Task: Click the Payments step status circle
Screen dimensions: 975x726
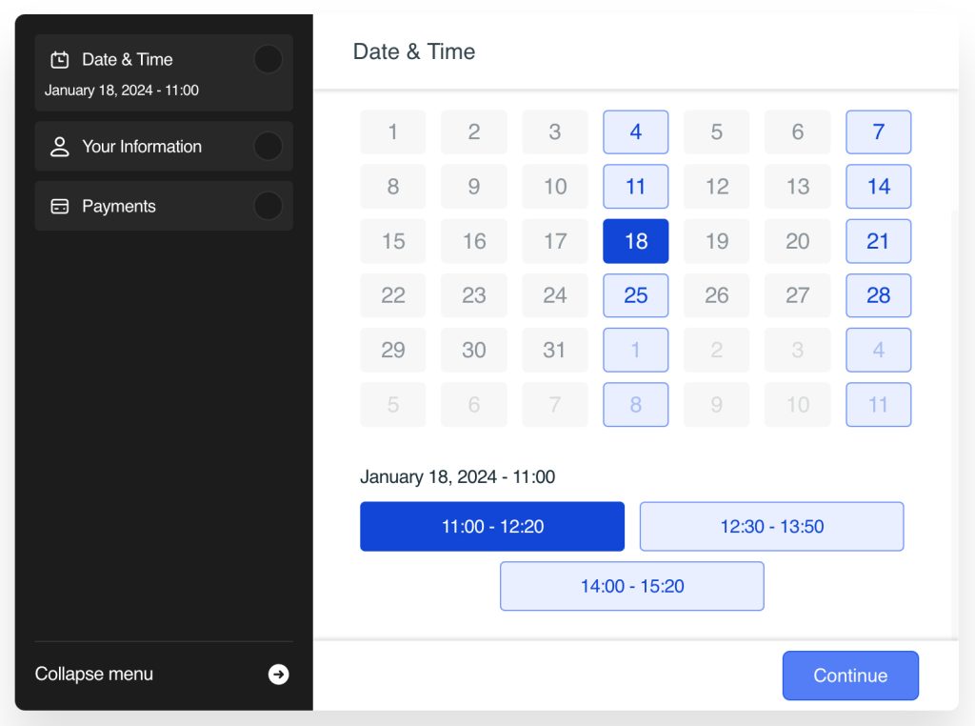Action: [269, 207]
